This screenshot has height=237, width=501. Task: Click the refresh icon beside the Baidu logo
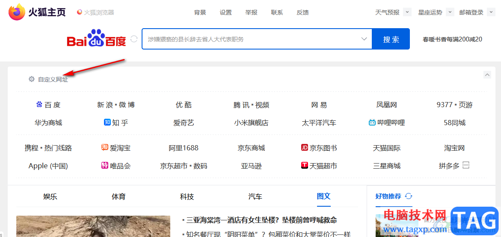(134, 39)
